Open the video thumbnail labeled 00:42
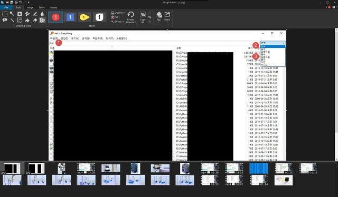Image resolution: width=338 pixels, height=197 pixels. 234,180
